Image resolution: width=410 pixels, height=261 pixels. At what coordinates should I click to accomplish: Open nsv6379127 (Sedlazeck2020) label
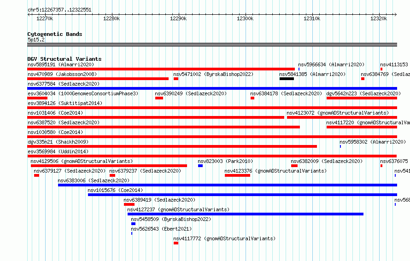(x=70, y=171)
